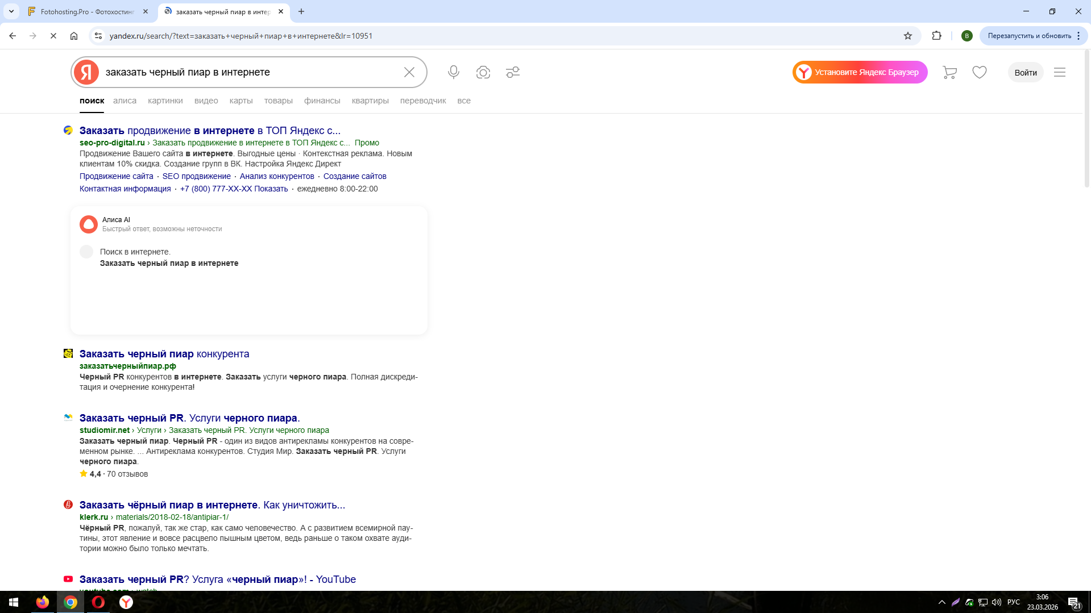The height and width of the screenshot is (613, 1091).
Task: Select the карты search tab
Action: point(241,101)
